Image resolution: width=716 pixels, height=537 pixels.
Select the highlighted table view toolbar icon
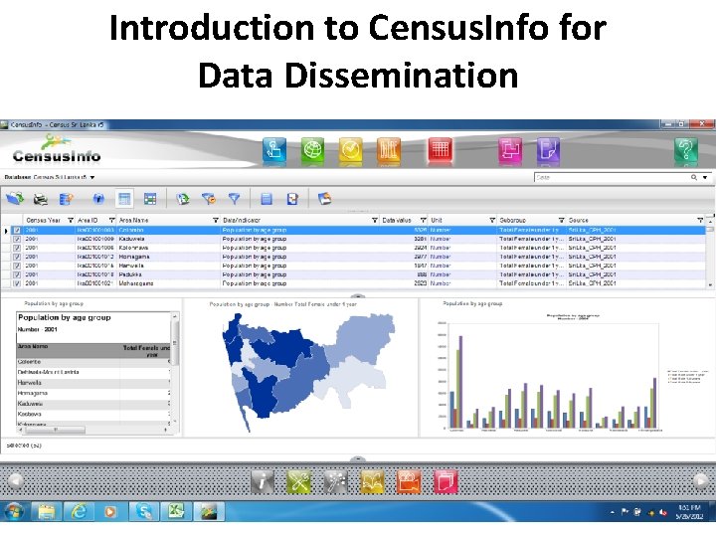[124, 199]
